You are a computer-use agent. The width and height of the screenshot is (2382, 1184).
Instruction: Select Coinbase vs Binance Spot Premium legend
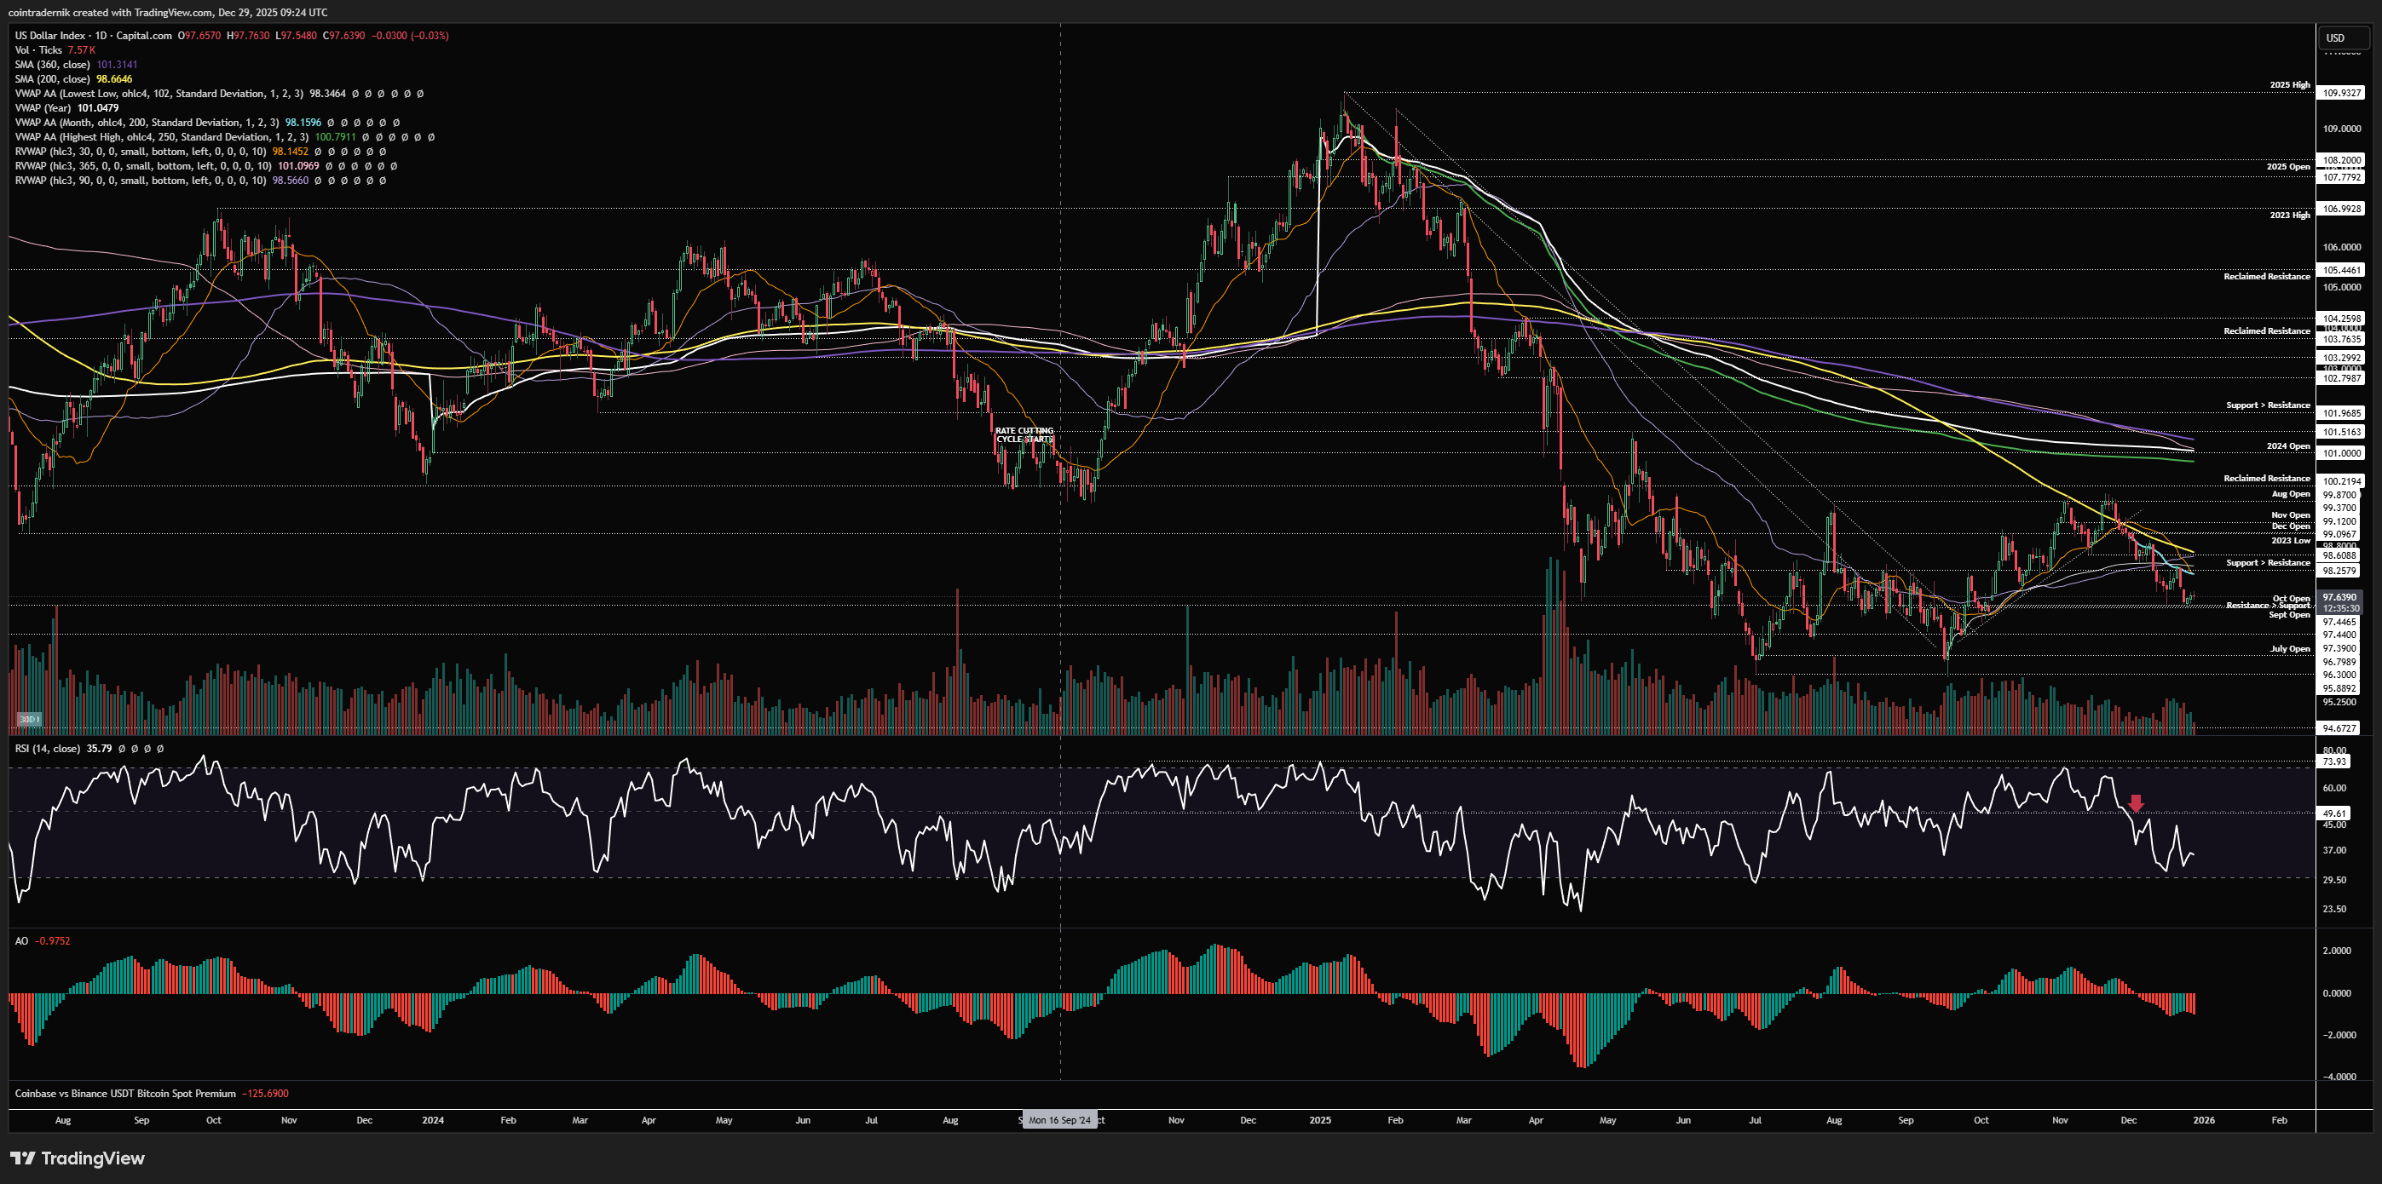click(x=124, y=1094)
